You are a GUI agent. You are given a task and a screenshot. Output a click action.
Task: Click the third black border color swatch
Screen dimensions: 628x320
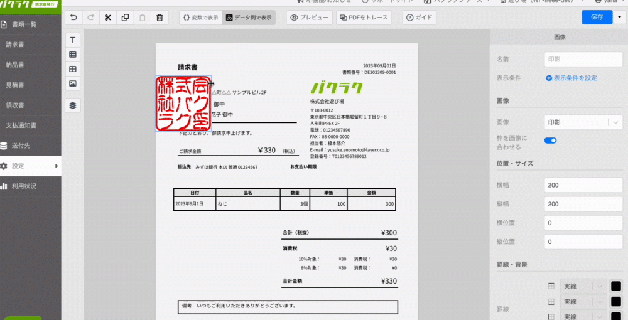tap(616, 316)
